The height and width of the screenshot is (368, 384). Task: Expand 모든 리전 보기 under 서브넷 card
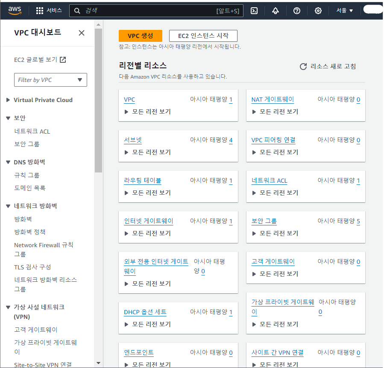[148, 152]
